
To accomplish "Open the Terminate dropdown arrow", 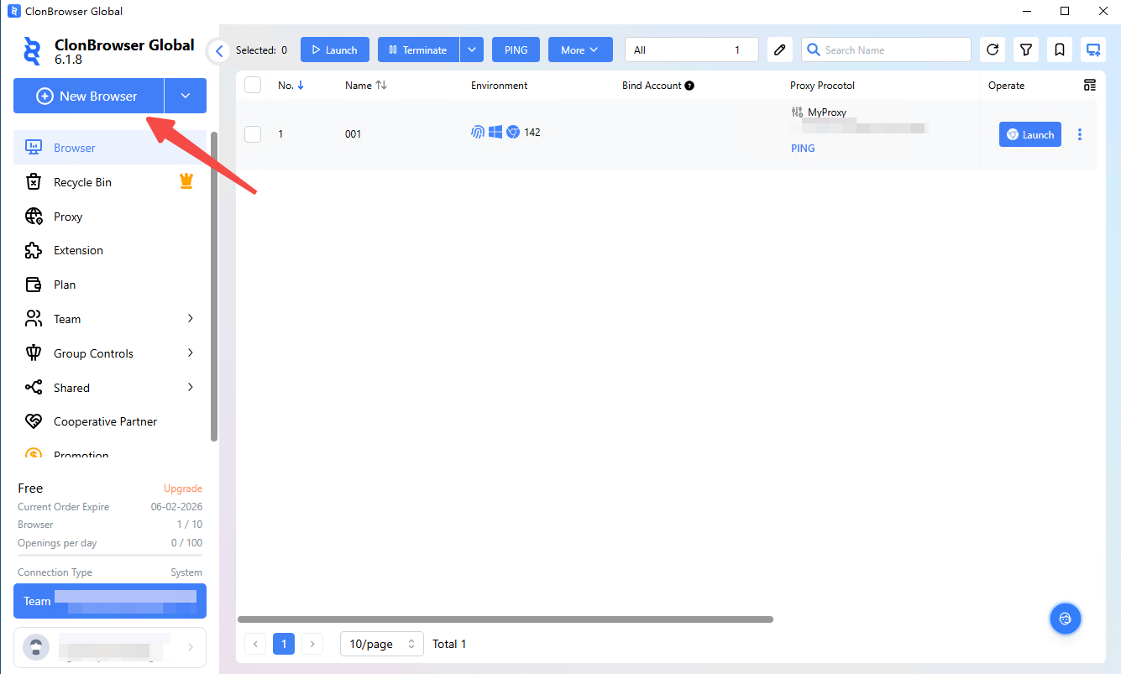I will coord(472,50).
